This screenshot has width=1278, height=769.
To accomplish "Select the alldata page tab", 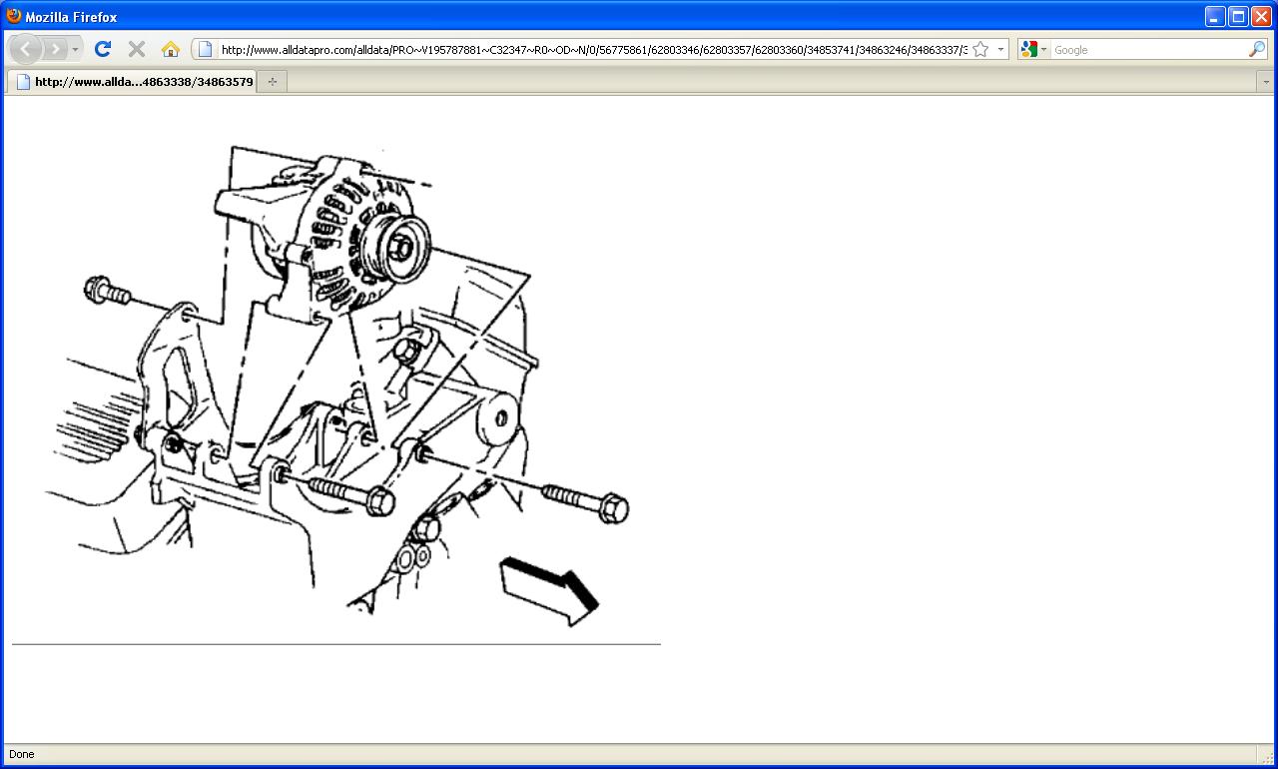I will (132, 82).
